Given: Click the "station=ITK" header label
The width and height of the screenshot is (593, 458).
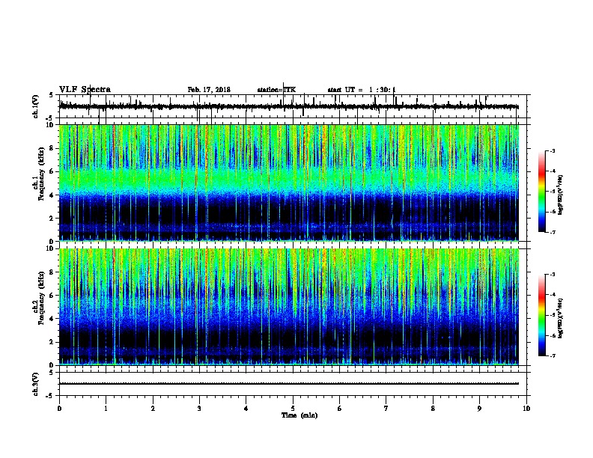Looking at the screenshot, I should click(x=276, y=90).
